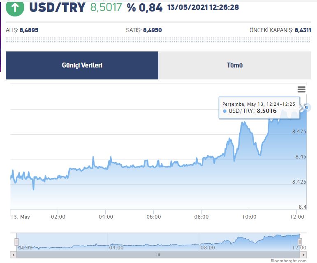The width and height of the screenshot is (317, 263).
Task: Switch to the Tümü tab
Action: pyautogui.click(x=235, y=65)
